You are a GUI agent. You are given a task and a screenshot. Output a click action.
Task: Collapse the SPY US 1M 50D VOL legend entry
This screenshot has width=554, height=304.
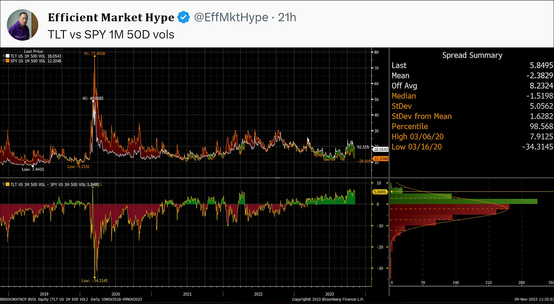pos(4,60)
